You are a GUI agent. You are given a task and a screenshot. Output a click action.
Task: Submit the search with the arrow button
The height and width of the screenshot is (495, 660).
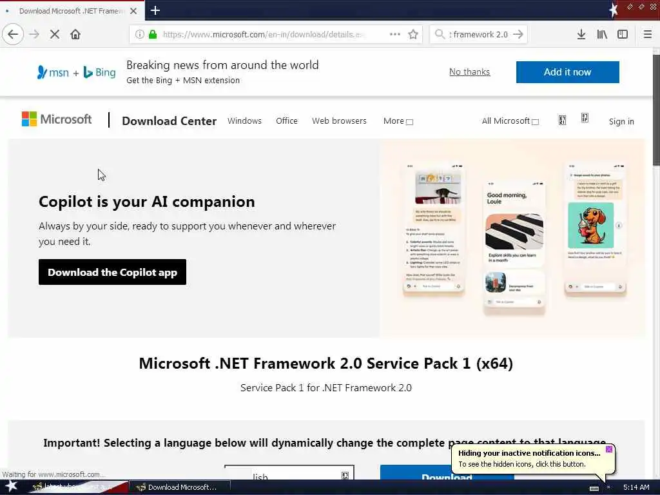tap(518, 34)
